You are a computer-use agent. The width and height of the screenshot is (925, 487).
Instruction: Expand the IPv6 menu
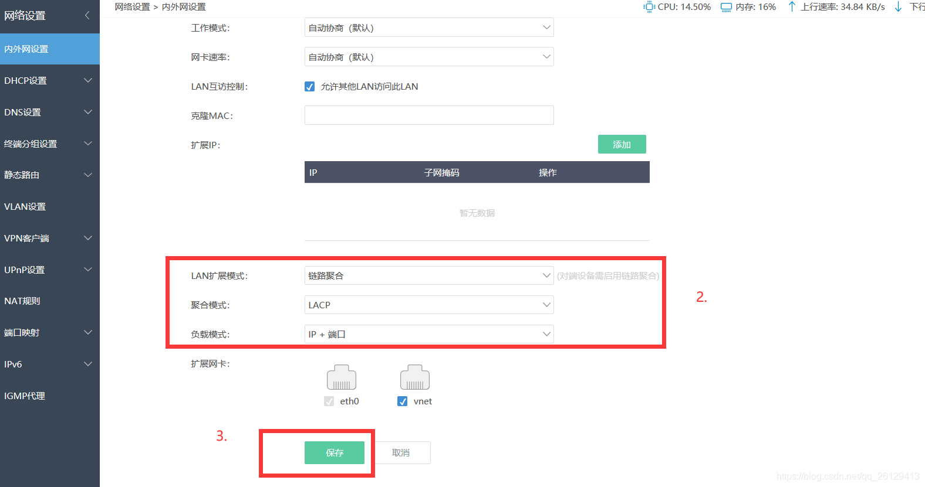50,364
